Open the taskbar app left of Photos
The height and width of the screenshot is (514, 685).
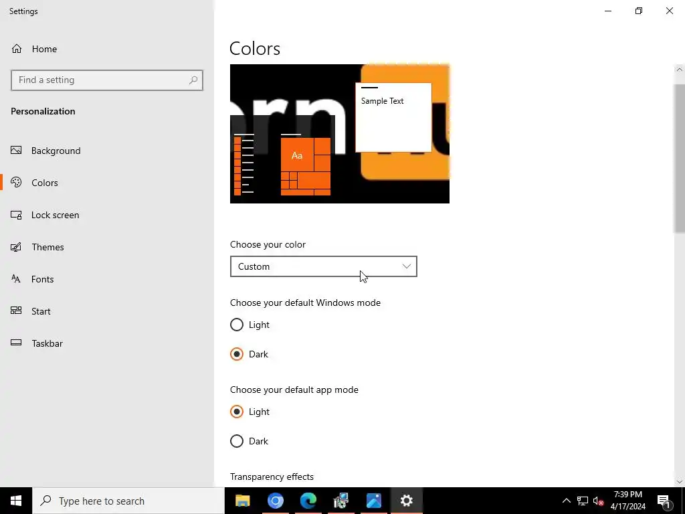pos(340,501)
